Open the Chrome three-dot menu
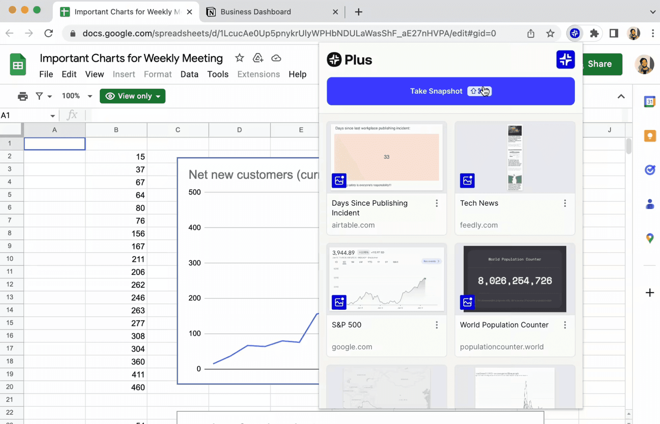 coord(653,33)
